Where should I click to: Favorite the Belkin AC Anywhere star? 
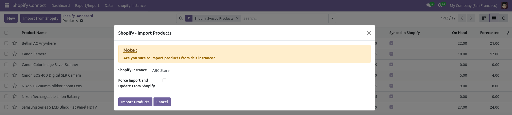(x=15, y=43)
